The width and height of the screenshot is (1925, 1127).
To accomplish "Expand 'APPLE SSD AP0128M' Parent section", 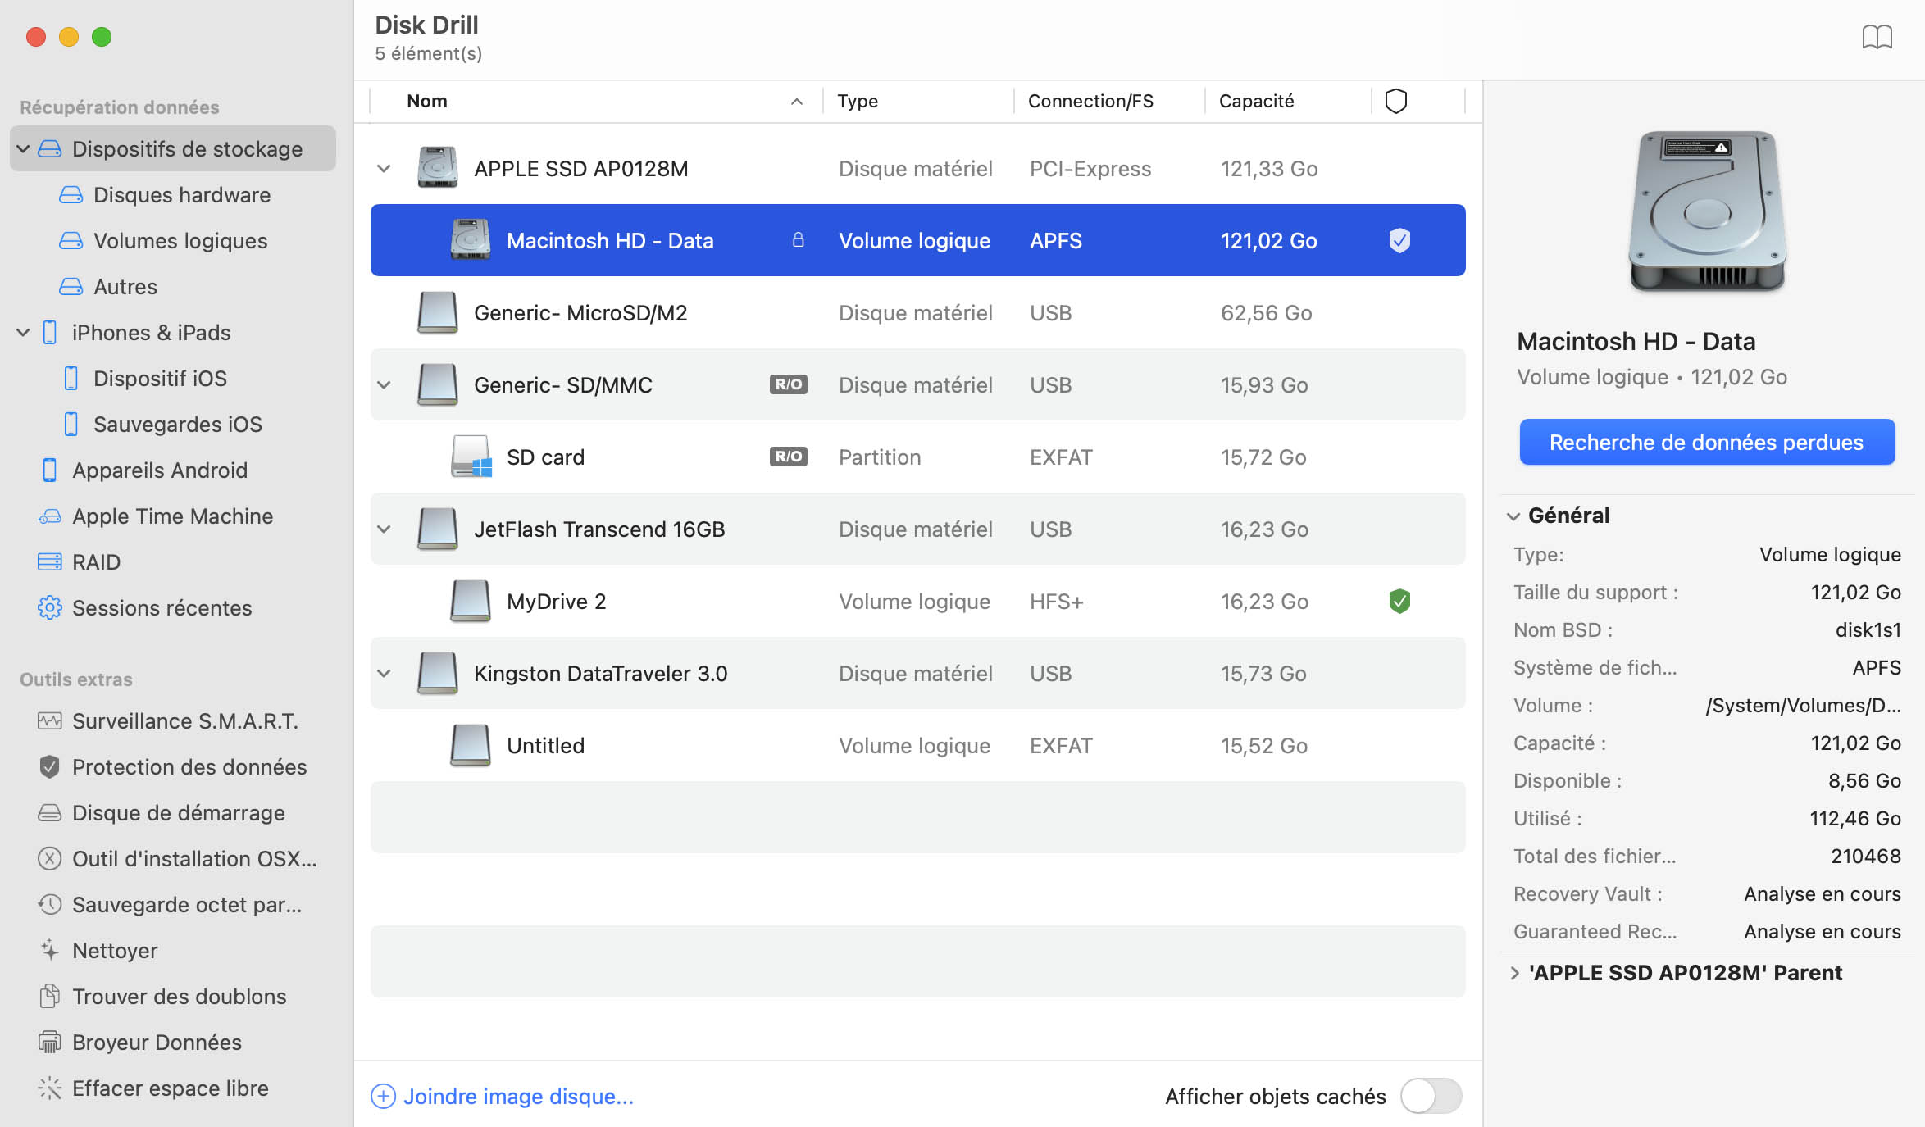I will [x=1514, y=973].
